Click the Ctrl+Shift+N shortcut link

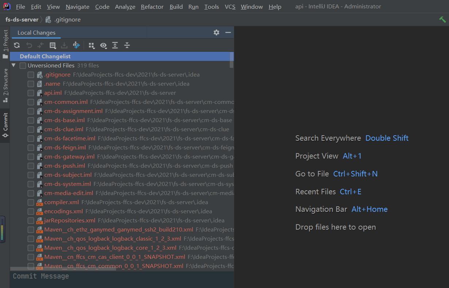click(355, 174)
